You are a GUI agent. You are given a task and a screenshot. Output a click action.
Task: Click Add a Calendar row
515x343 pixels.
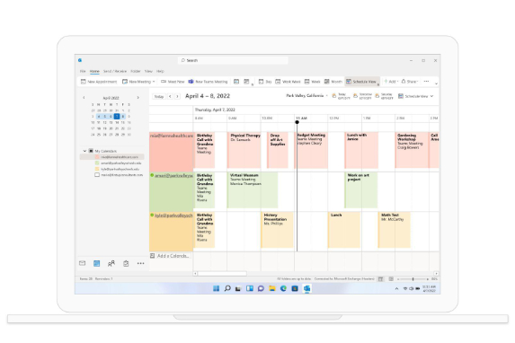pos(170,256)
